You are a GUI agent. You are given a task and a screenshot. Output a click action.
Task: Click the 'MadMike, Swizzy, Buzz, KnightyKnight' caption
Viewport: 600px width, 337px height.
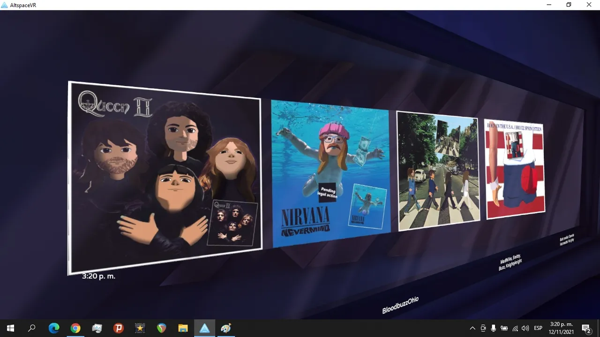510,262
